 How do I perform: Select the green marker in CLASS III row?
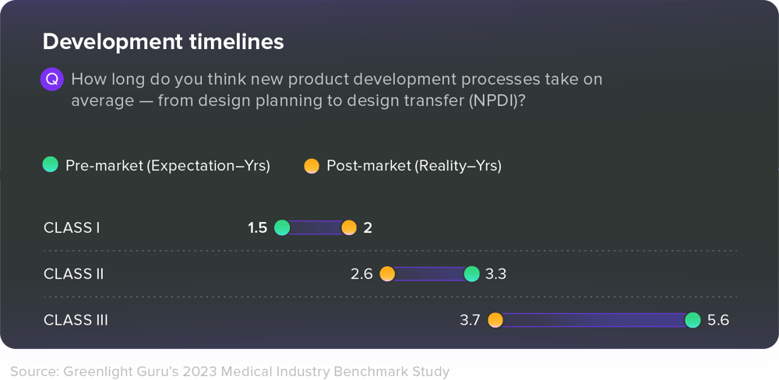coord(693,320)
